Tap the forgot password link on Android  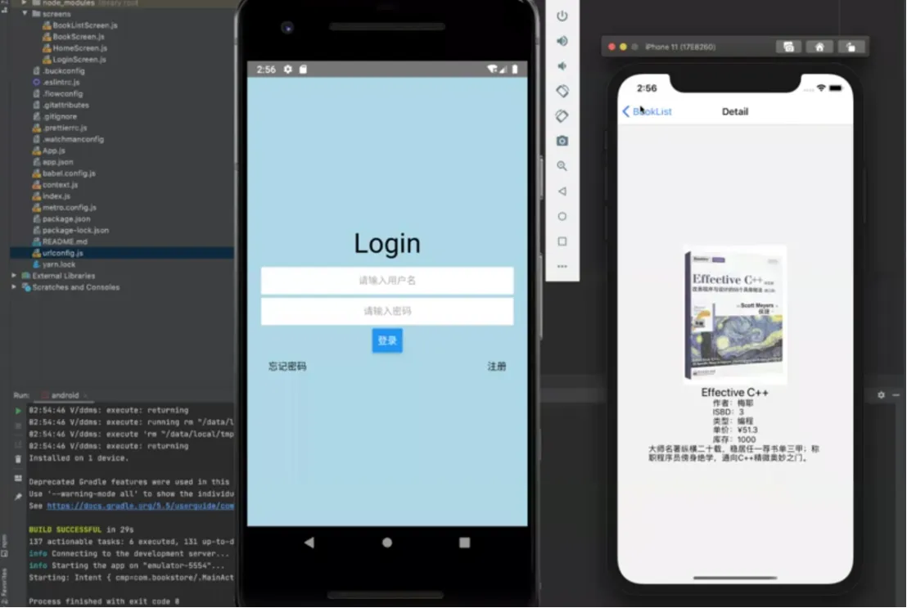287,366
